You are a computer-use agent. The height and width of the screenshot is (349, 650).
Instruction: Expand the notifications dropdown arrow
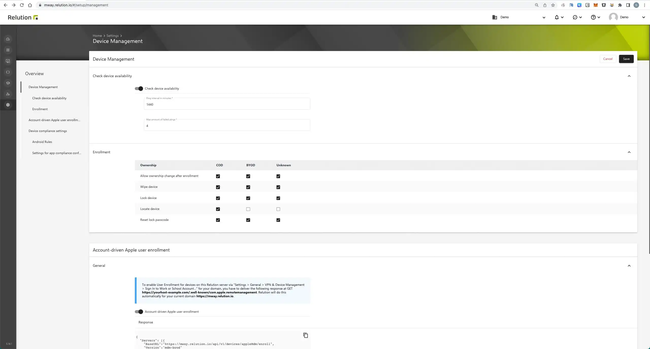pos(562,17)
